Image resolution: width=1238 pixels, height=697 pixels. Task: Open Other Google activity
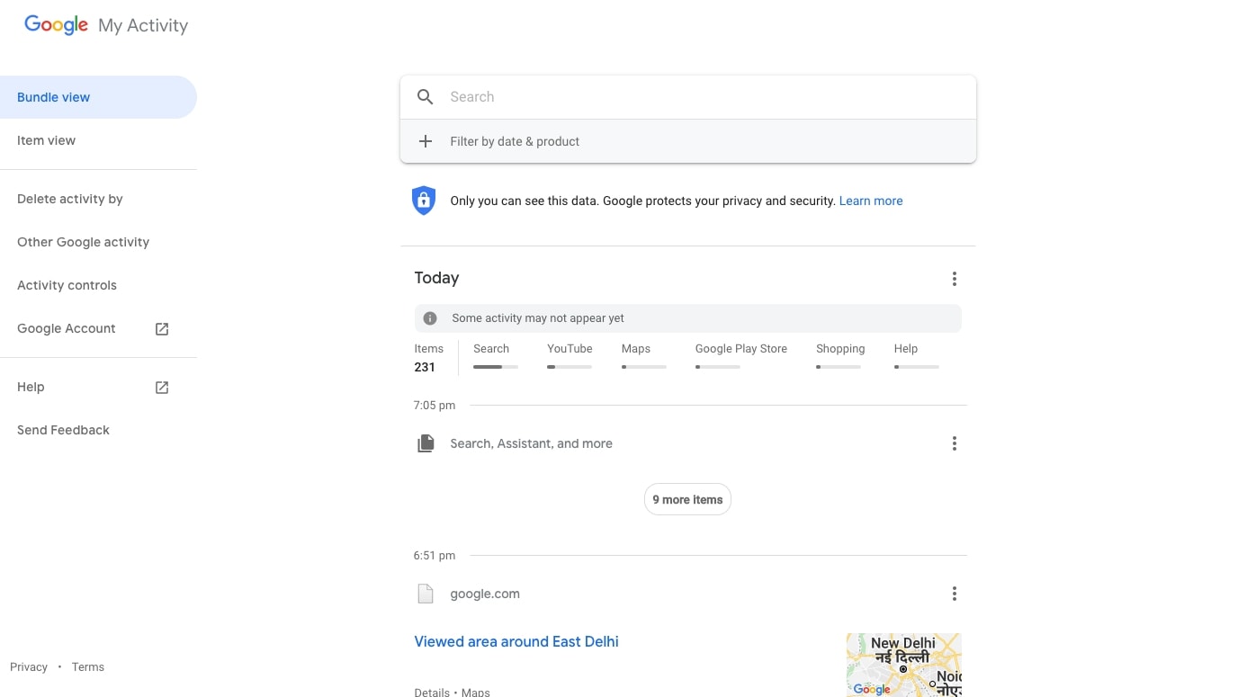click(98, 242)
